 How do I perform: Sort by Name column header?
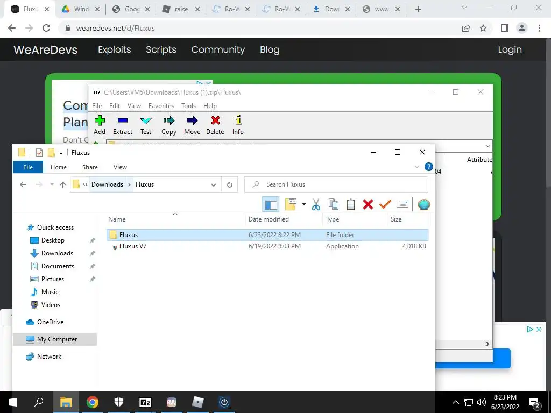tap(175, 219)
